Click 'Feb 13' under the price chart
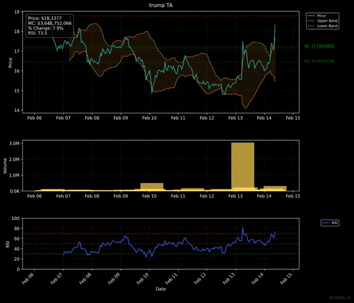 [235, 118]
